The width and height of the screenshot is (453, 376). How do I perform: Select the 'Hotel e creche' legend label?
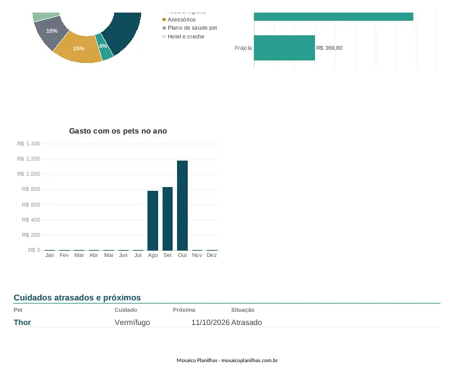pos(186,37)
